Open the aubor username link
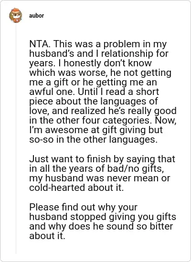The height and width of the screenshot is (262, 191). (x=36, y=16)
